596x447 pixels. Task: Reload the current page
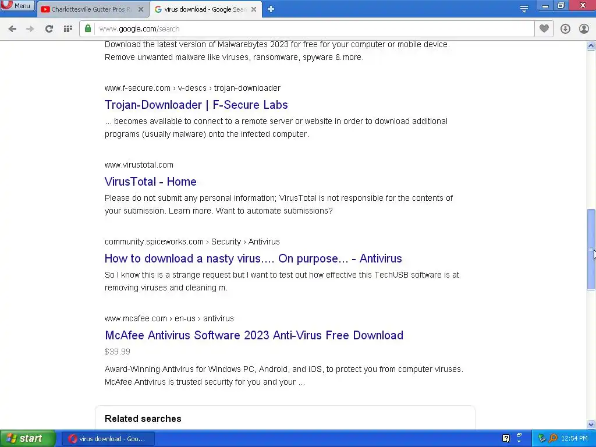point(49,29)
